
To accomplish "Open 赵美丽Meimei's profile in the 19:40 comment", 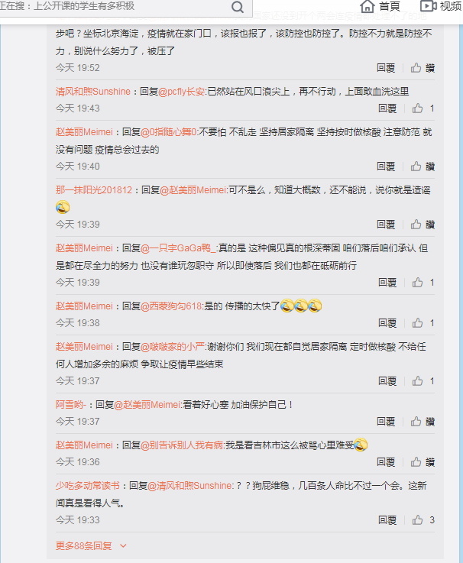I will click(x=84, y=132).
